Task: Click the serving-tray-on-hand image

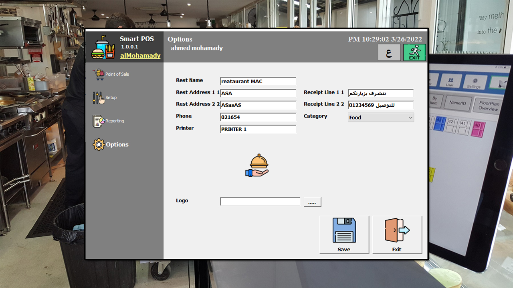Action: 257,164
